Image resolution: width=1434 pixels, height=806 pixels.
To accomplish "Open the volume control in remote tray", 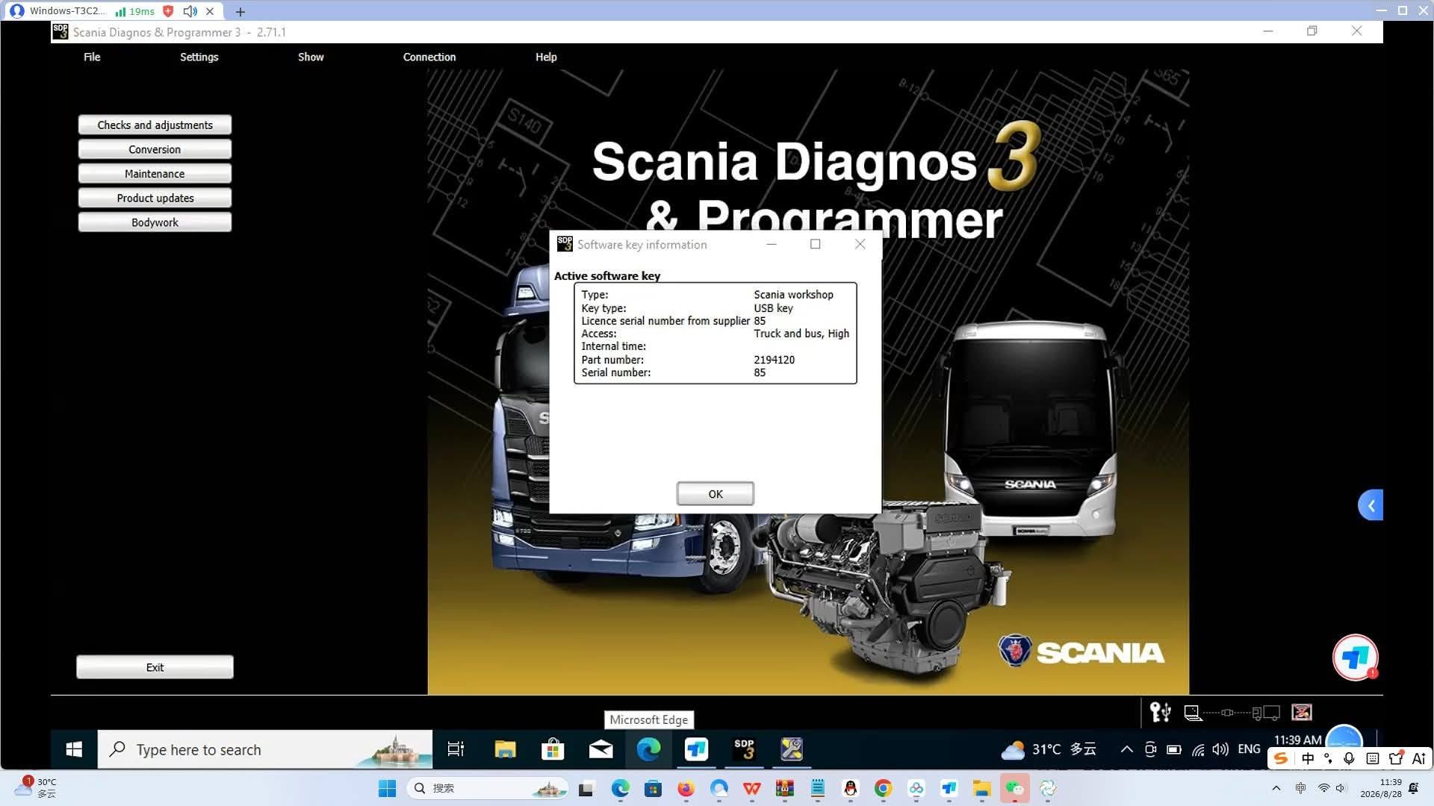I will pyautogui.click(x=1221, y=749).
